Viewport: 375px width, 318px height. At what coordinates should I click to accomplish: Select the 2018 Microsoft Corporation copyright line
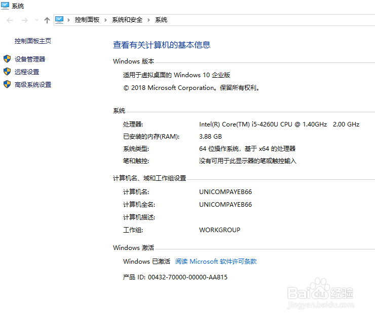[192, 88]
